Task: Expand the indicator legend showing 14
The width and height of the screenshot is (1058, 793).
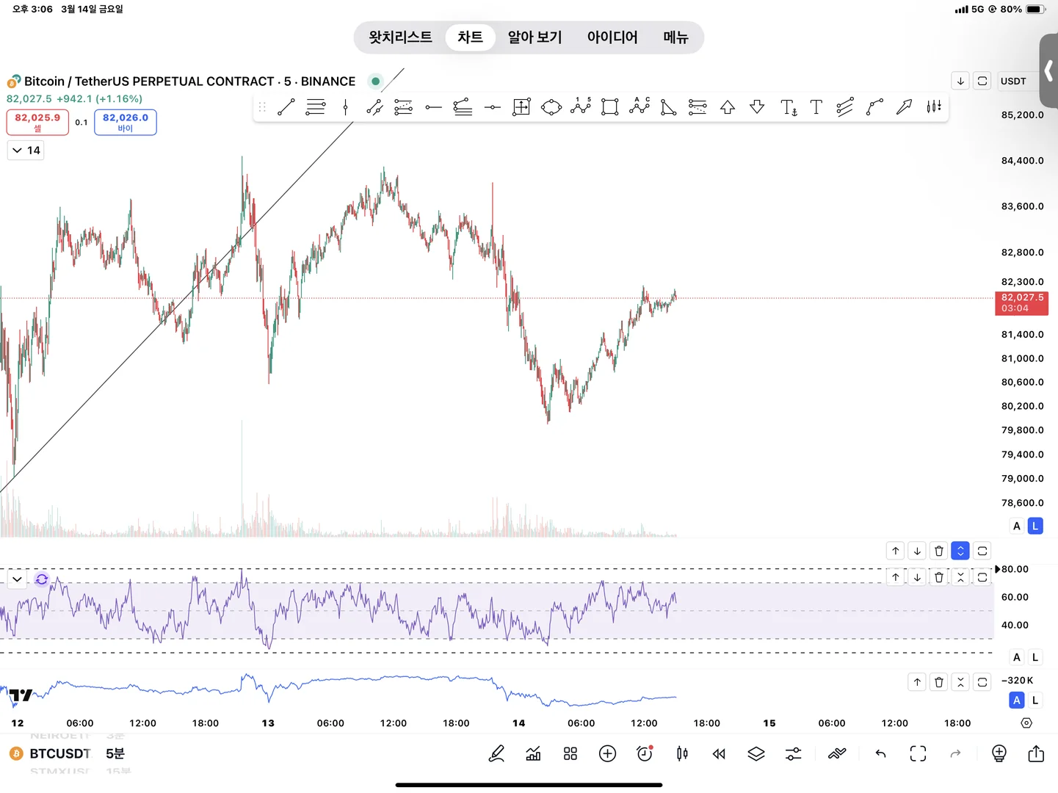Action: coord(26,151)
